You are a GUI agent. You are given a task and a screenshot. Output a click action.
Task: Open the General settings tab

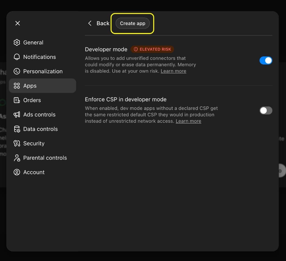click(42, 42)
